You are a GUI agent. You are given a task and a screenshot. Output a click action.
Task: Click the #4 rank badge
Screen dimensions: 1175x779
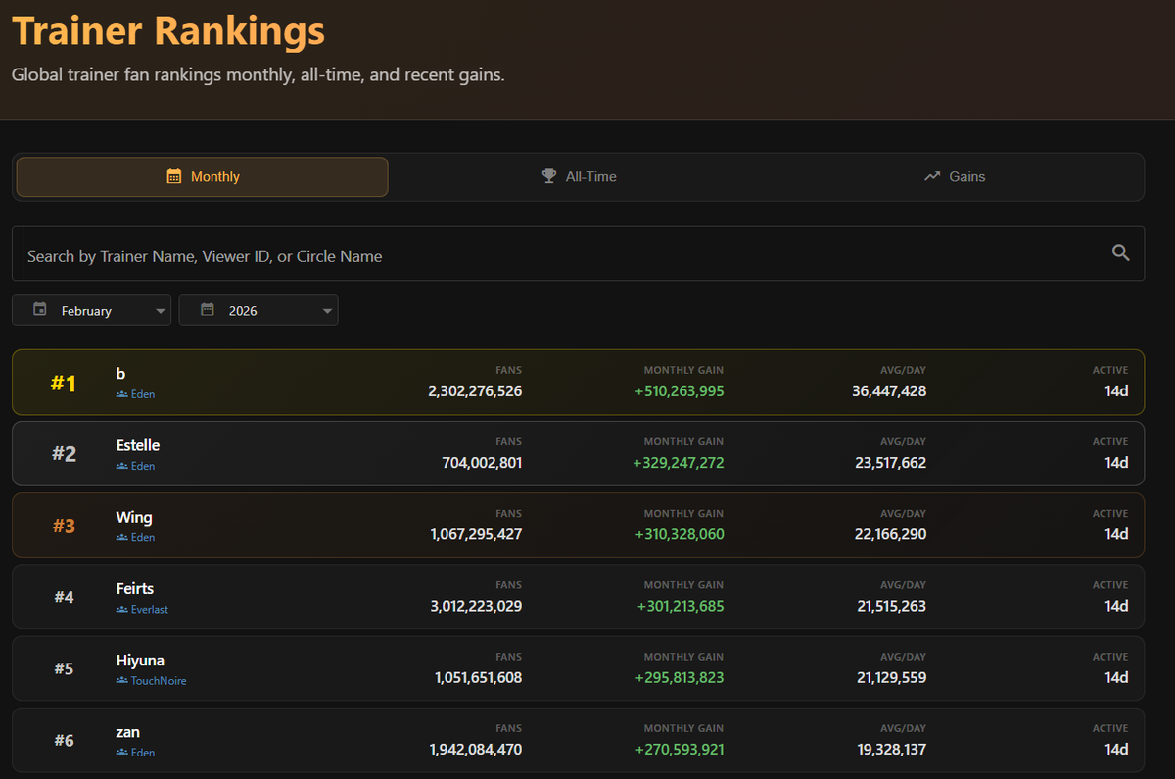pos(64,597)
